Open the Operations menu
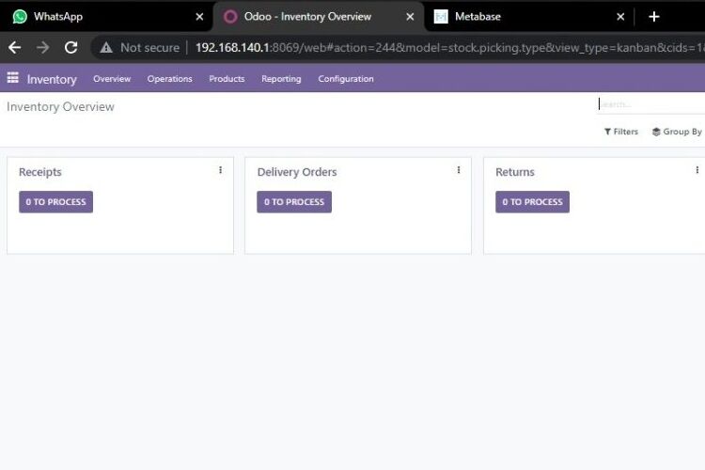The height and width of the screenshot is (470, 705). coord(169,79)
